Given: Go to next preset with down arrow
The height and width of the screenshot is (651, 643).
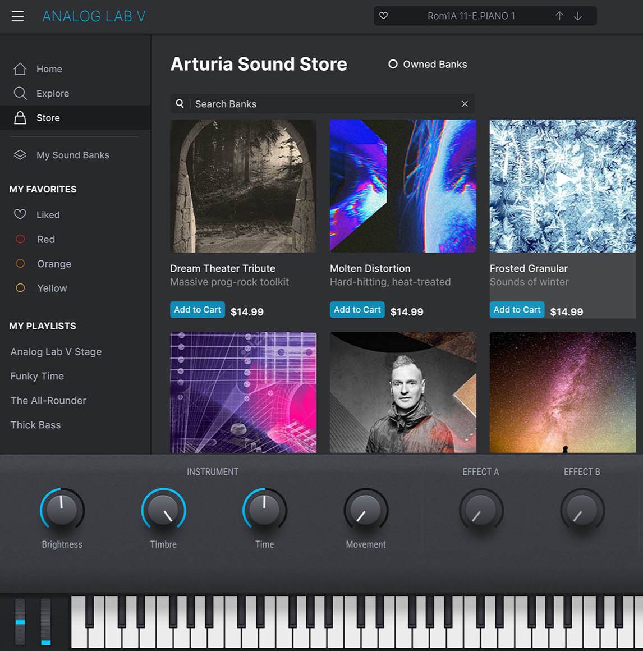Looking at the screenshot, I should (578, 16).
